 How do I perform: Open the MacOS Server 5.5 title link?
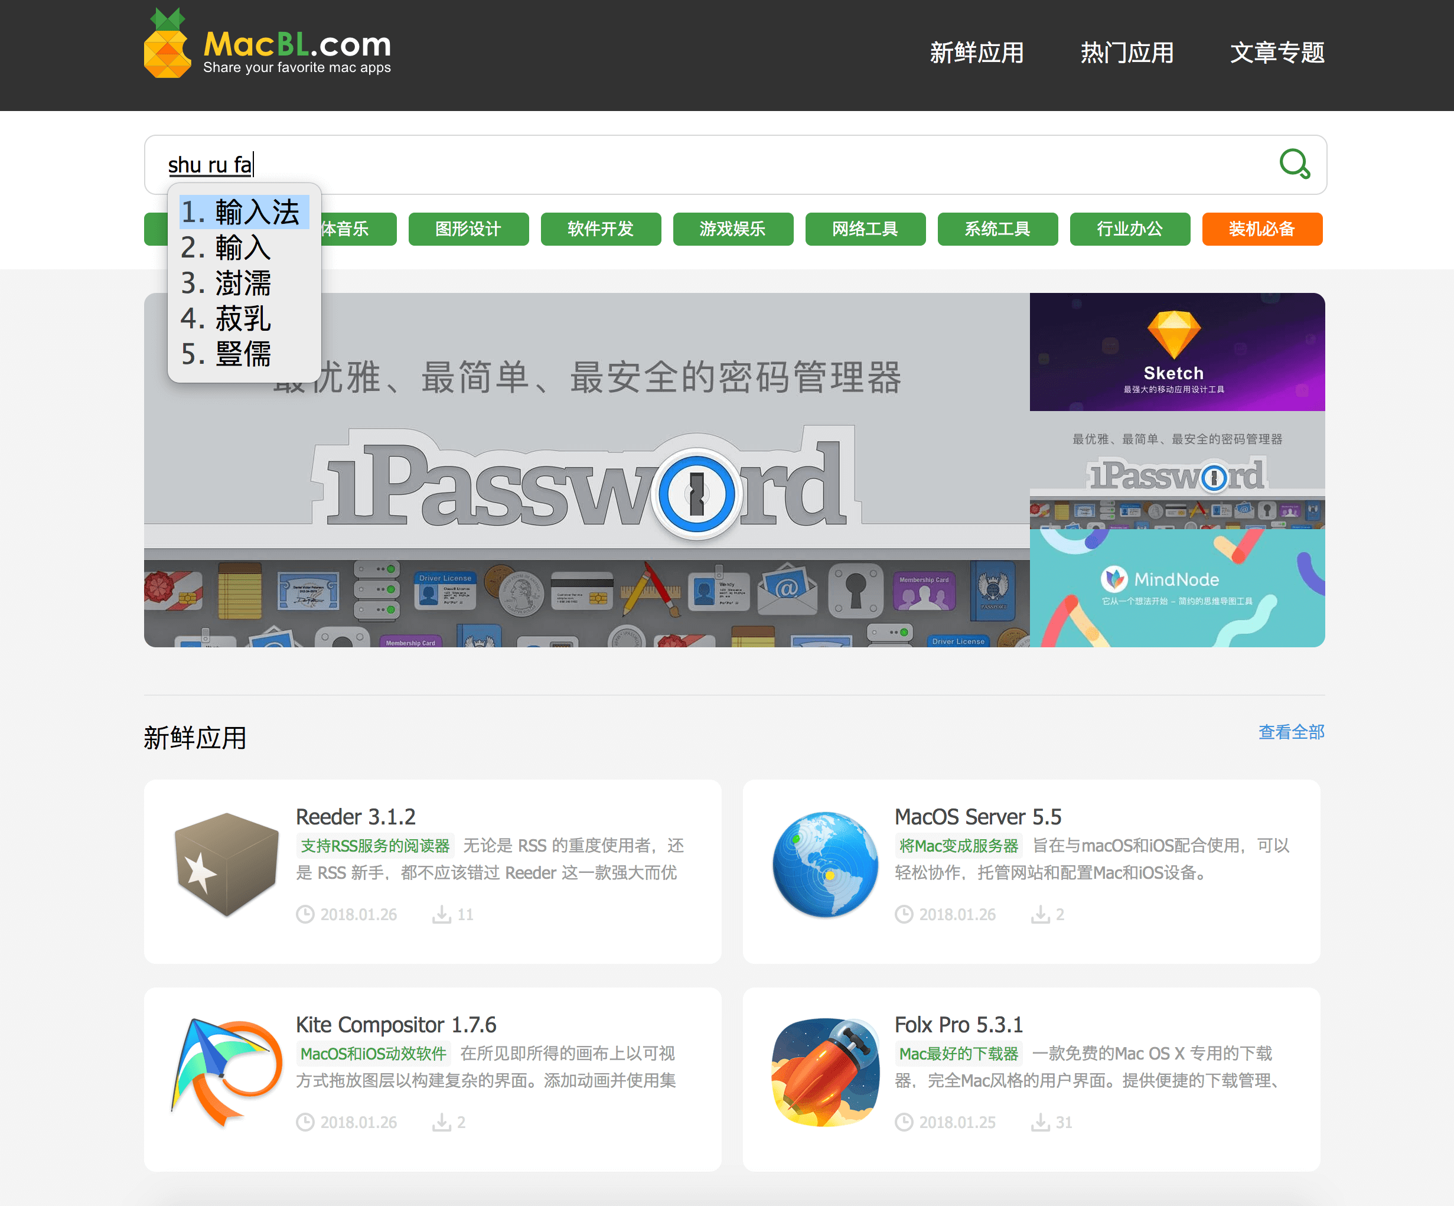[977, 817]
